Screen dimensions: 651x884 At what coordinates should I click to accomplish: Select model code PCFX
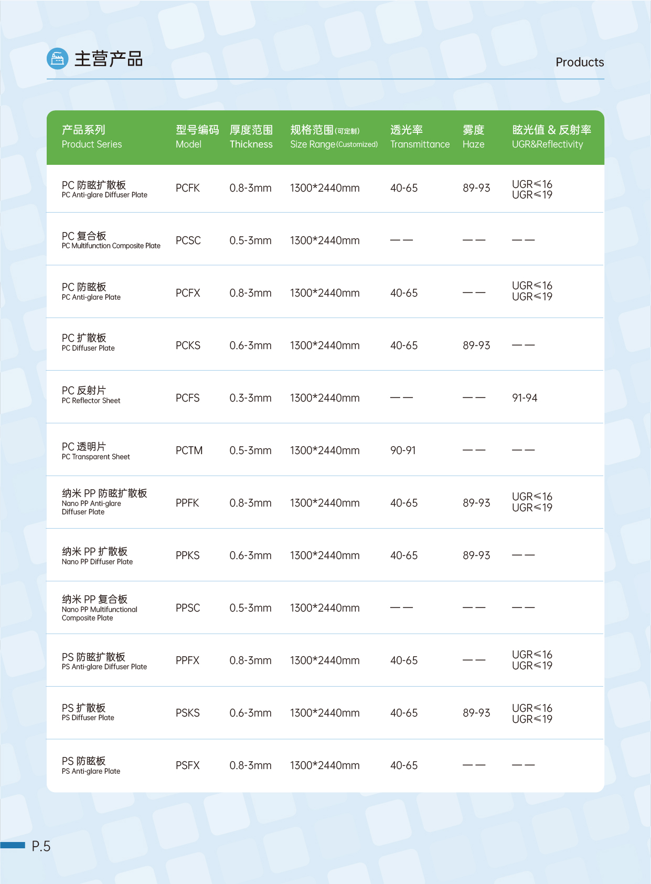(x=188, y=293)
